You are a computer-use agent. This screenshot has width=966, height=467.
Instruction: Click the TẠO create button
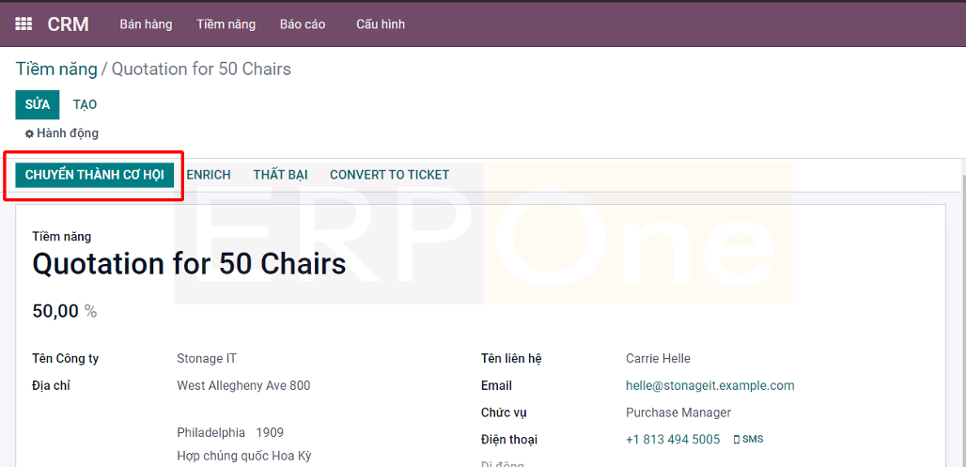click(85, 104)
